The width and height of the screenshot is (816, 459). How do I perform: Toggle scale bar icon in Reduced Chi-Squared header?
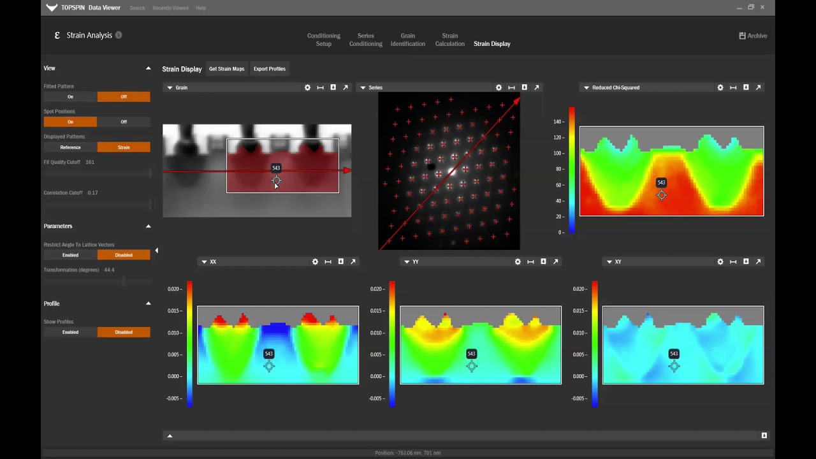(733, 87)
